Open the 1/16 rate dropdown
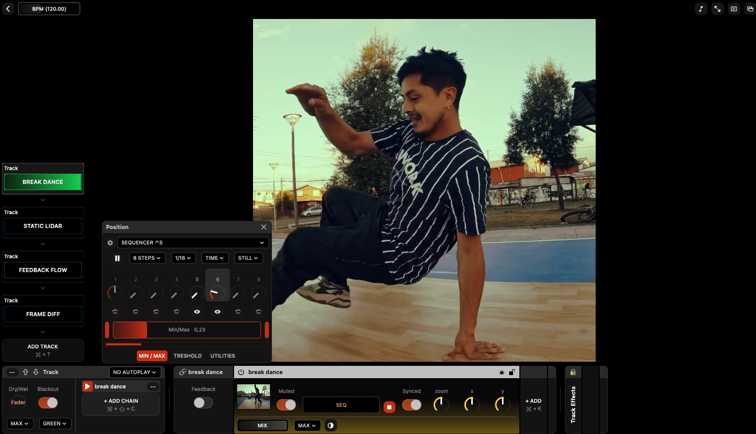The height and width of the screenshot is (434, 756). (x=183, y=258)
